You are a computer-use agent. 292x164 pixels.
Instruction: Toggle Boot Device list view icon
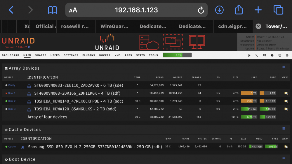284,158
